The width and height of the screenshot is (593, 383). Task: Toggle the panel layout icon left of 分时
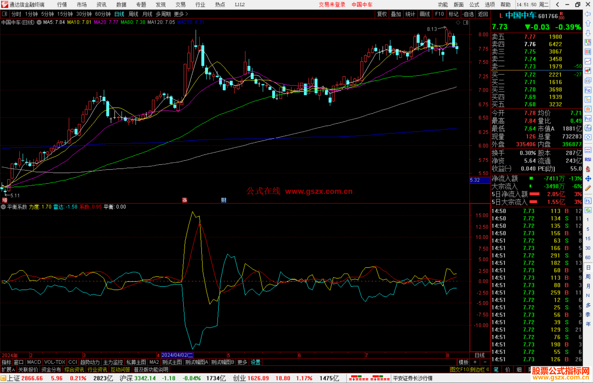coord(5,14)
